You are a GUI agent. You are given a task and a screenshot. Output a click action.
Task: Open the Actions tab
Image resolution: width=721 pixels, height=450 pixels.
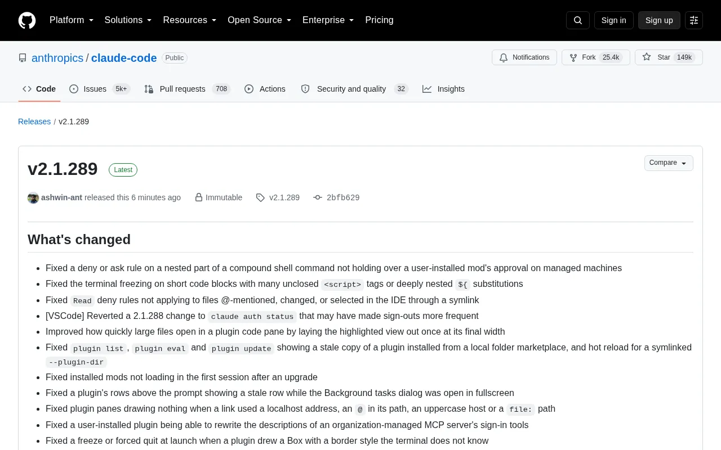point(265,89)
